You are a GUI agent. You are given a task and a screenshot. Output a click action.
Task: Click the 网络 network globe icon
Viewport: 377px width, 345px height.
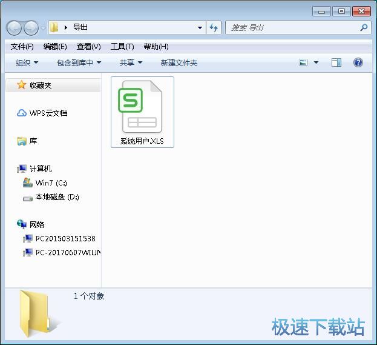coord(22,224)
